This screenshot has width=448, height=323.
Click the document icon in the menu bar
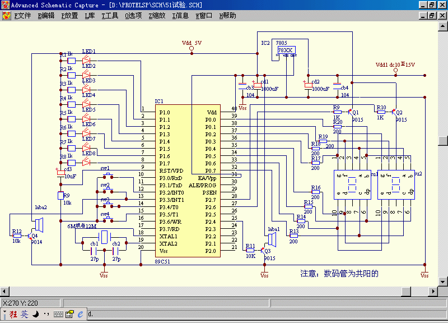(x=6, y=16)
